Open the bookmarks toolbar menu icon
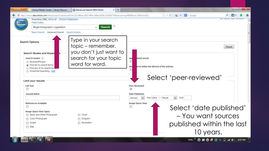269x151 pixels. pyautogui.click(x=233, y=15)
